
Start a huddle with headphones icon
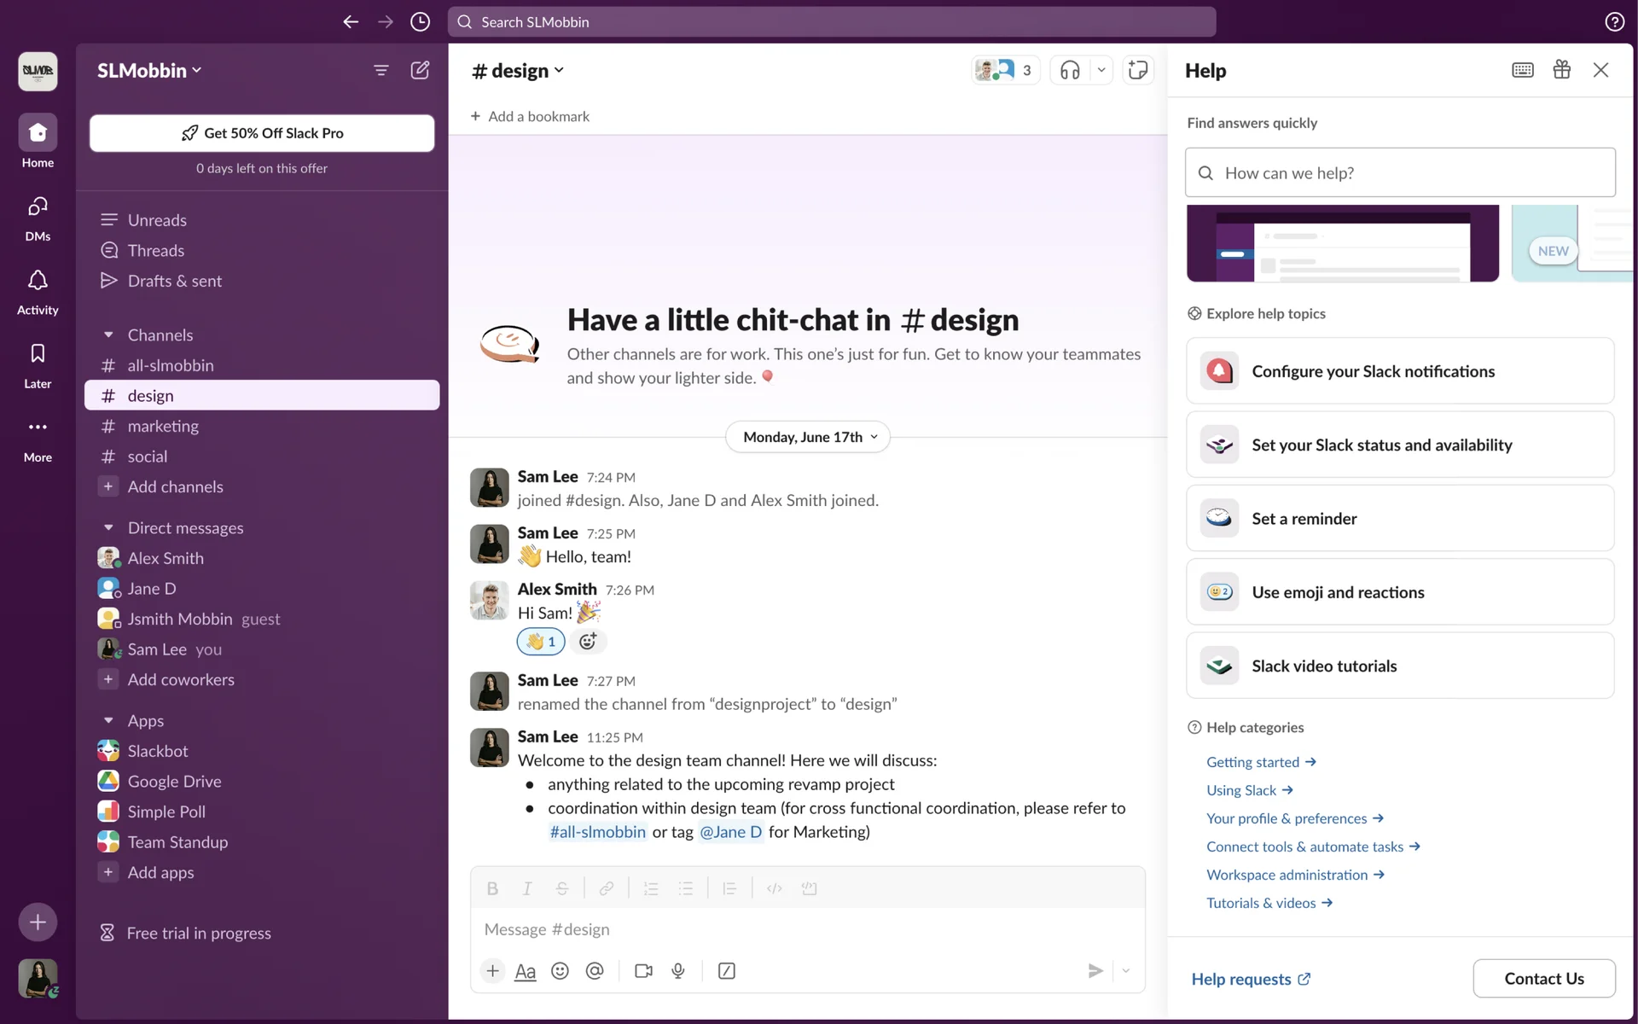(x=1070, y=71)
